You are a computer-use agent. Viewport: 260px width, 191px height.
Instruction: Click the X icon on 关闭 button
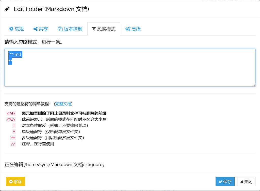coord(242,182)
